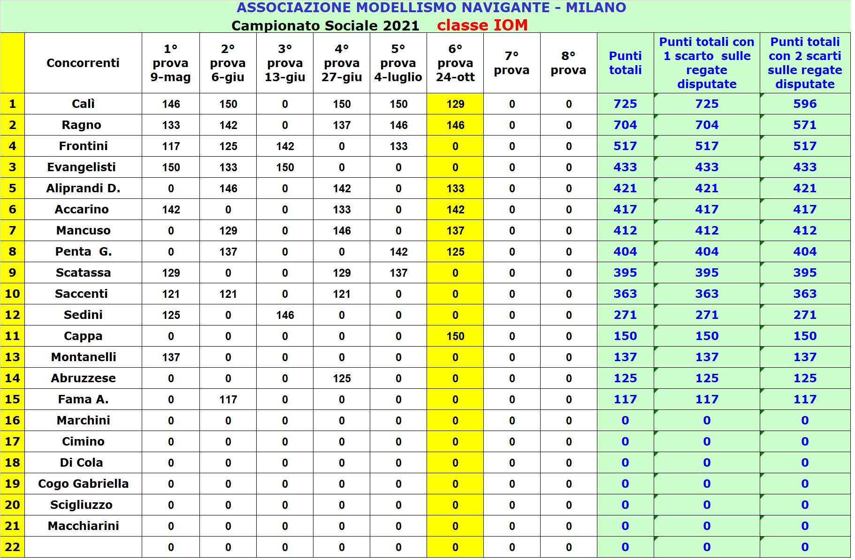
Task: Click 'Punti totali con 1 scarto' header
Action: 707,63
